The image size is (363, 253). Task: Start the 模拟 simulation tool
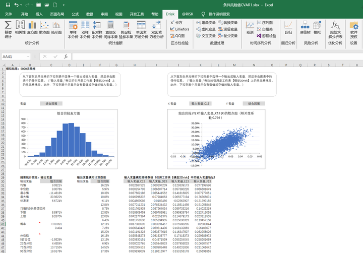pos(317,28)
